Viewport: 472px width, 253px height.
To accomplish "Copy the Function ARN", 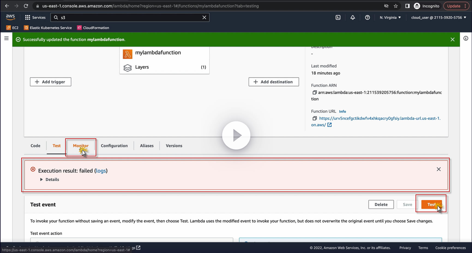I will [x=315, y=93].
